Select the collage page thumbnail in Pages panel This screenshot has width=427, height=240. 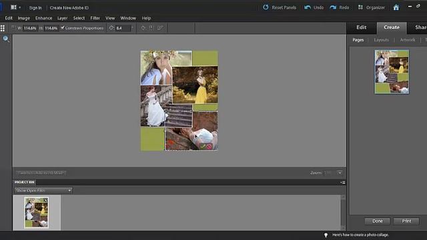(392, 72)
